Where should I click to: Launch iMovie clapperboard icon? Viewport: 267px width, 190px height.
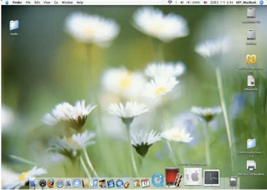[x=111, y=184]
